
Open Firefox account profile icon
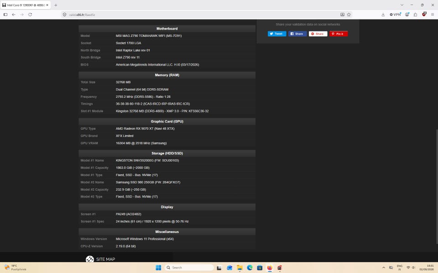(407, 15)
